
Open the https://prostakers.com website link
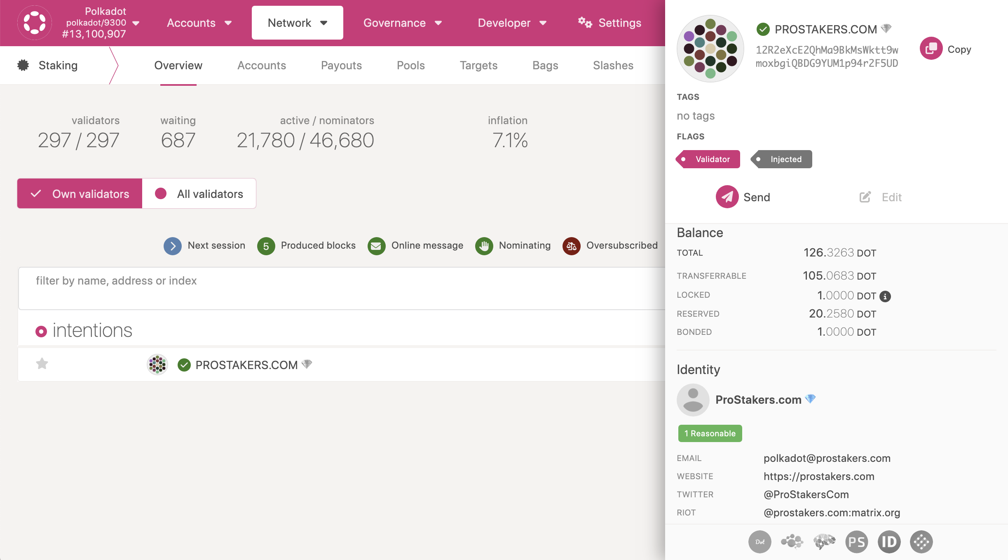819,476
